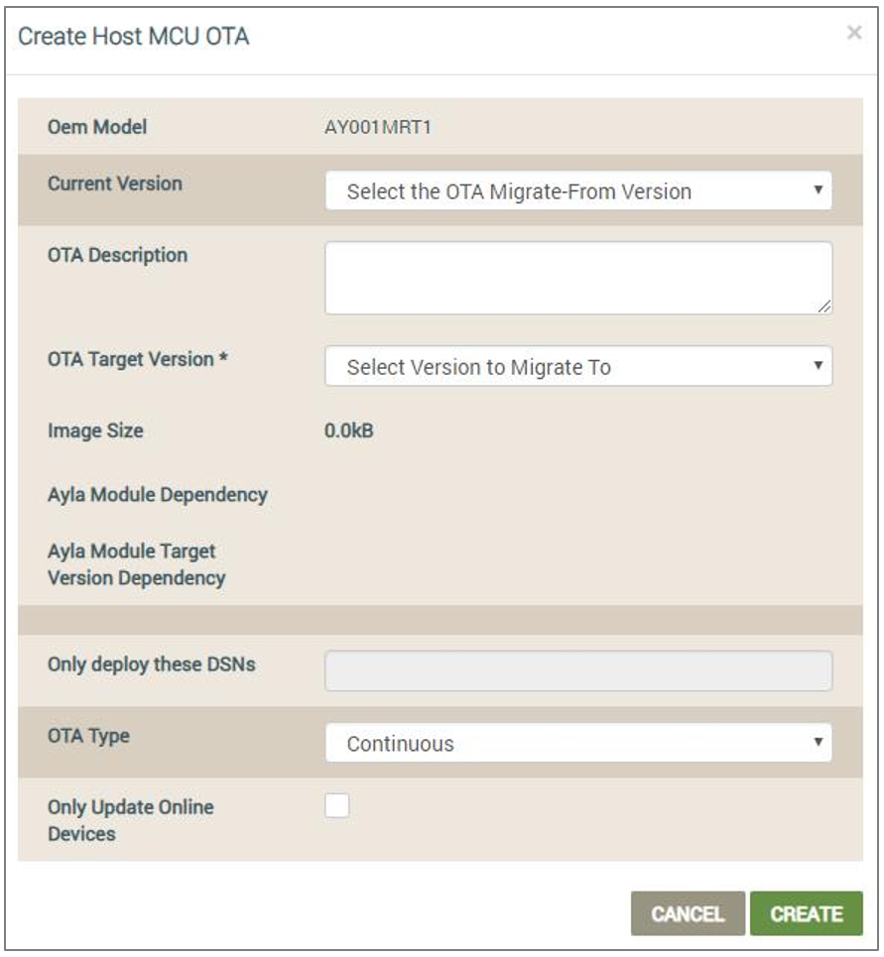The width and height of the screenshot is (884, 957).
Task: Click the OTA Target Version * label
Action: pyautogui.click(x=137, y=359)
